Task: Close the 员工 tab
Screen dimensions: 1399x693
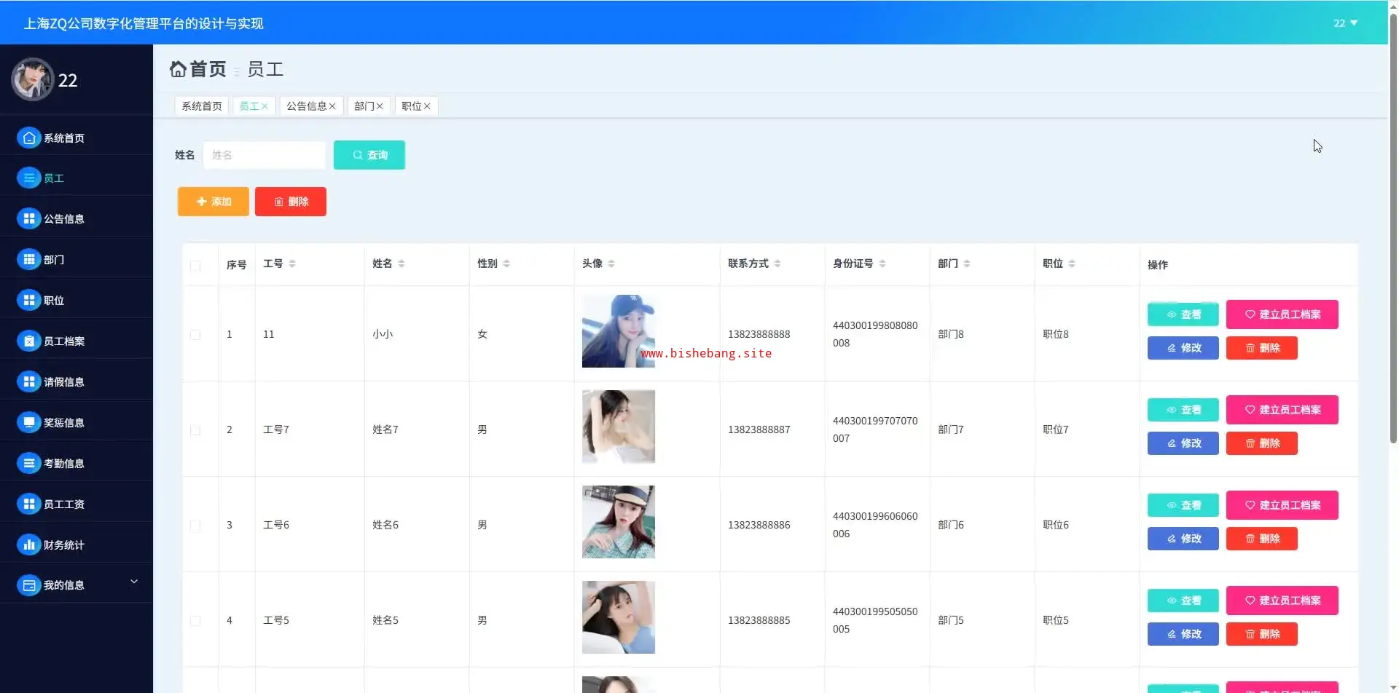Action: point(264,106)
